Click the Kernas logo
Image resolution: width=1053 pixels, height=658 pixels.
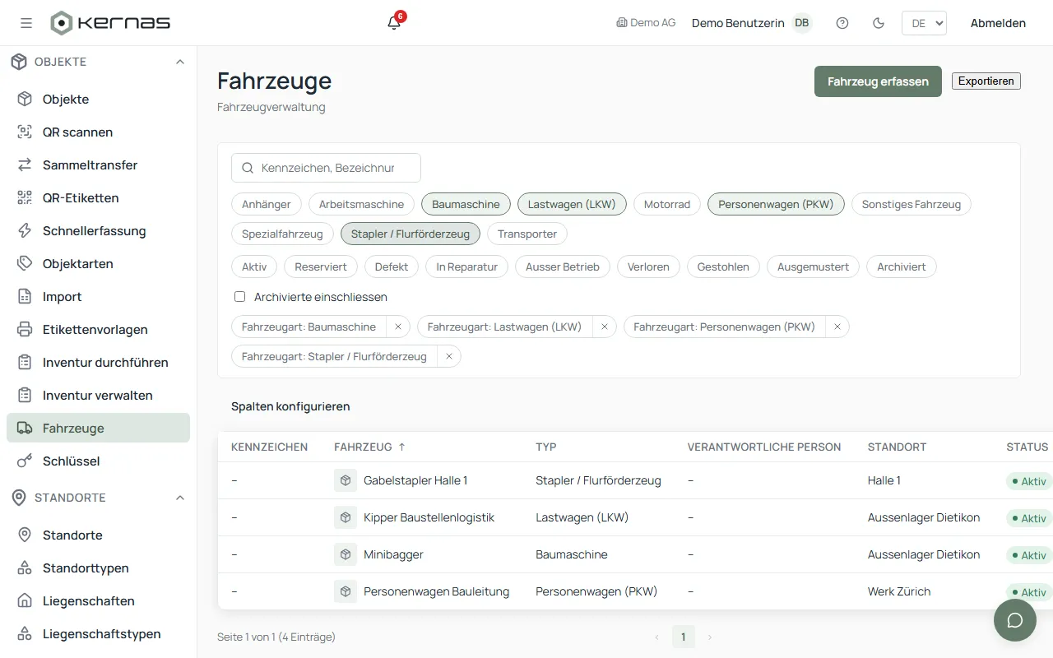click(110, 23)
